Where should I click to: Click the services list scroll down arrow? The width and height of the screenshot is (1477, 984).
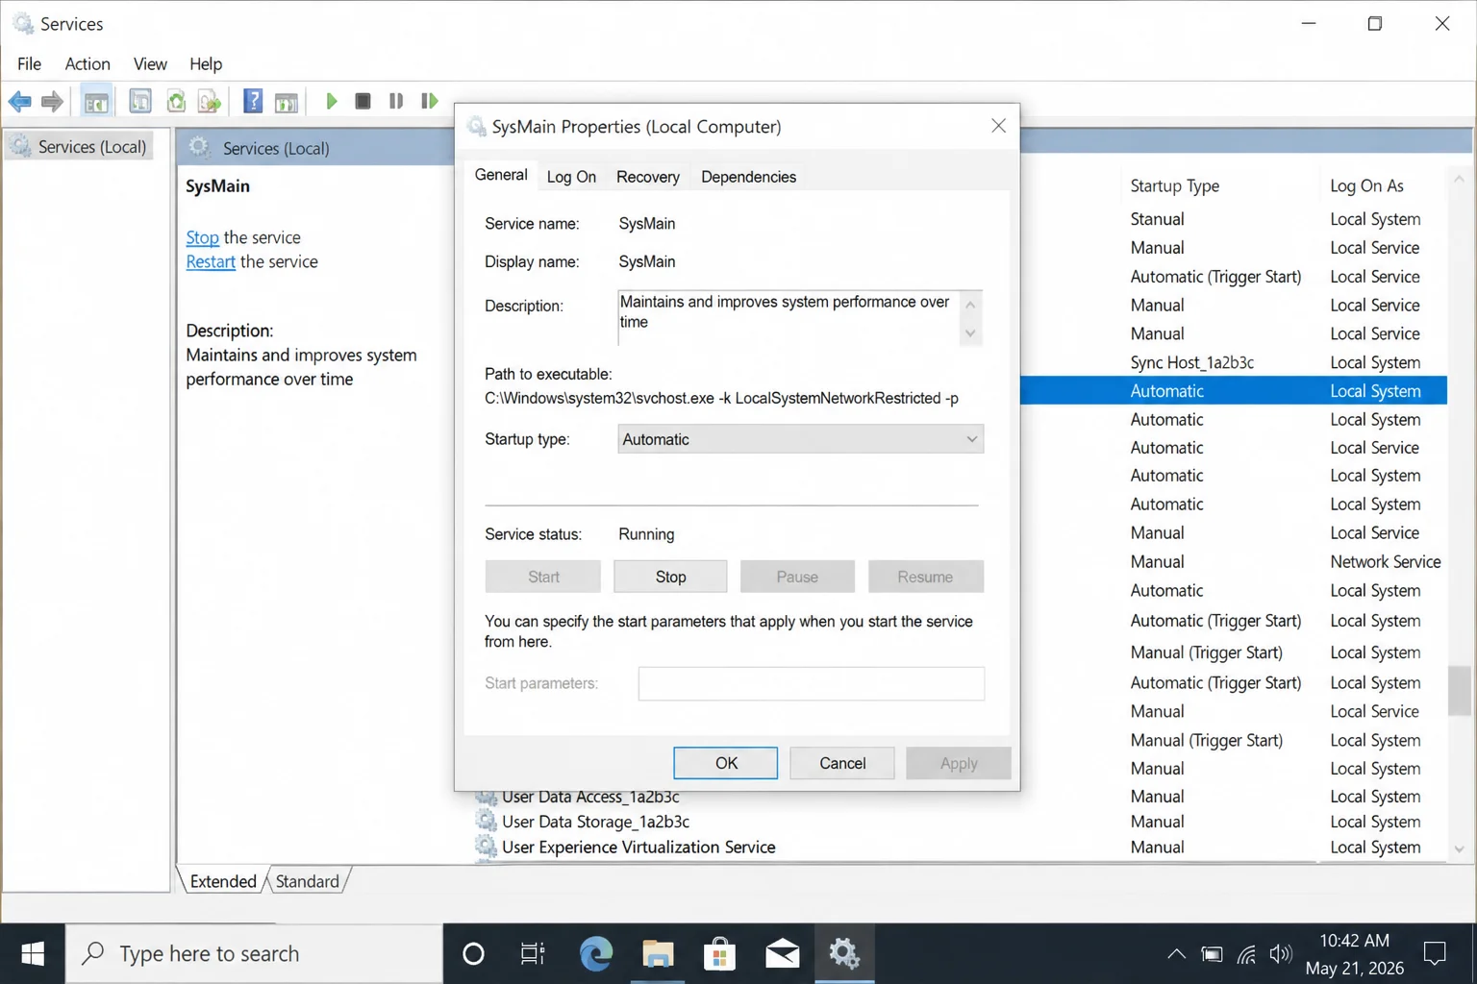click(1459, 849)
